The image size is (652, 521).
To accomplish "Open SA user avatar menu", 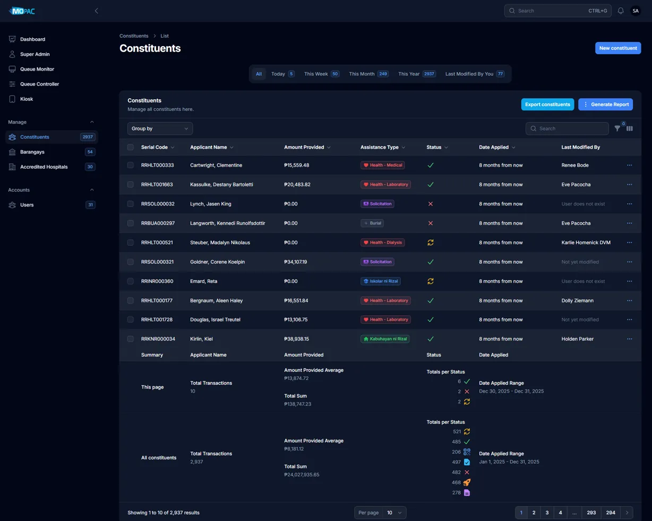I will 636,11.
